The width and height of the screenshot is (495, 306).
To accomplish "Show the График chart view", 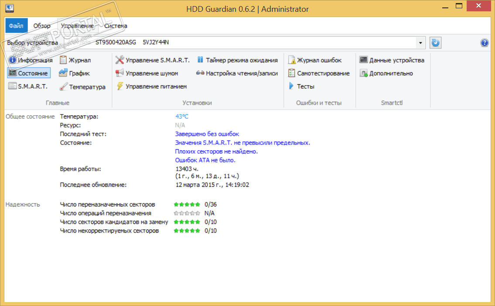I will (x=75, y=73).
